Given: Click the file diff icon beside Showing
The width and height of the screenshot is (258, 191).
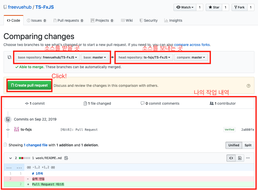Looking at the screenshot, I should 5,145.
